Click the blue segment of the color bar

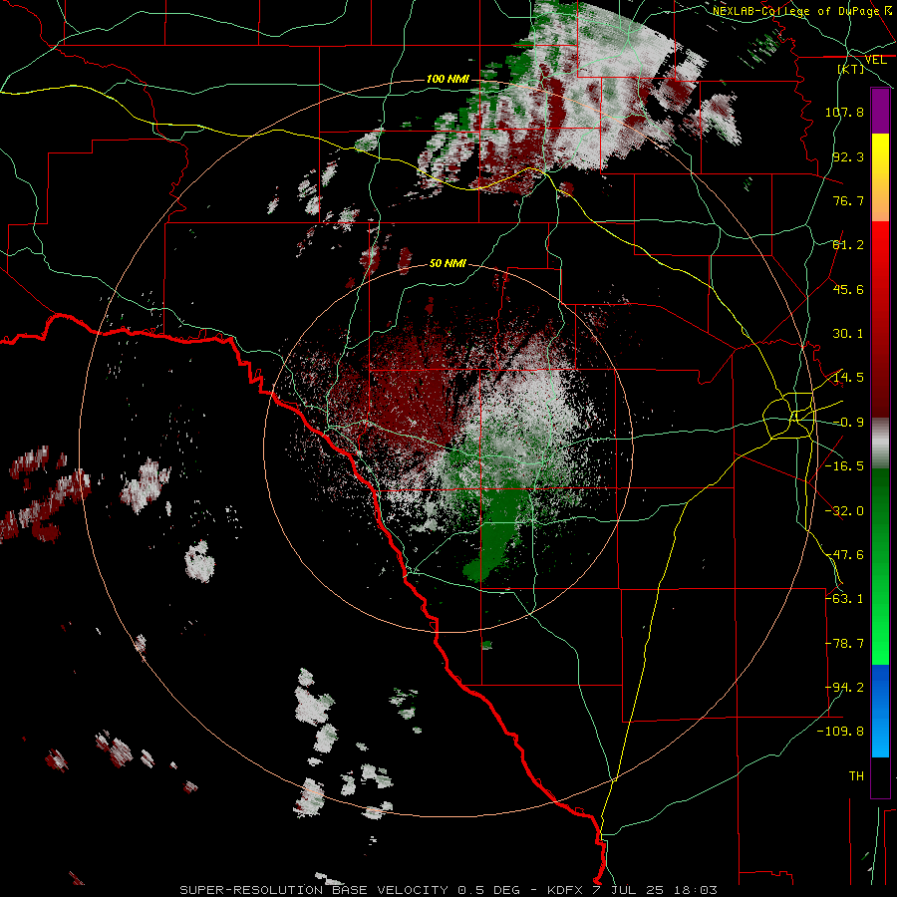tap(880, 711)
